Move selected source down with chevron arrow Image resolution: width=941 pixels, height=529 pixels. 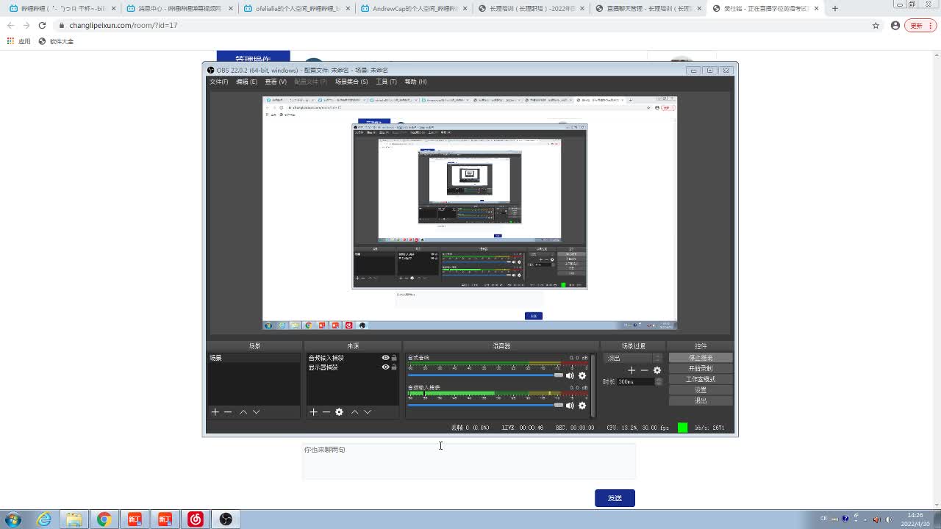pos(368,412)
